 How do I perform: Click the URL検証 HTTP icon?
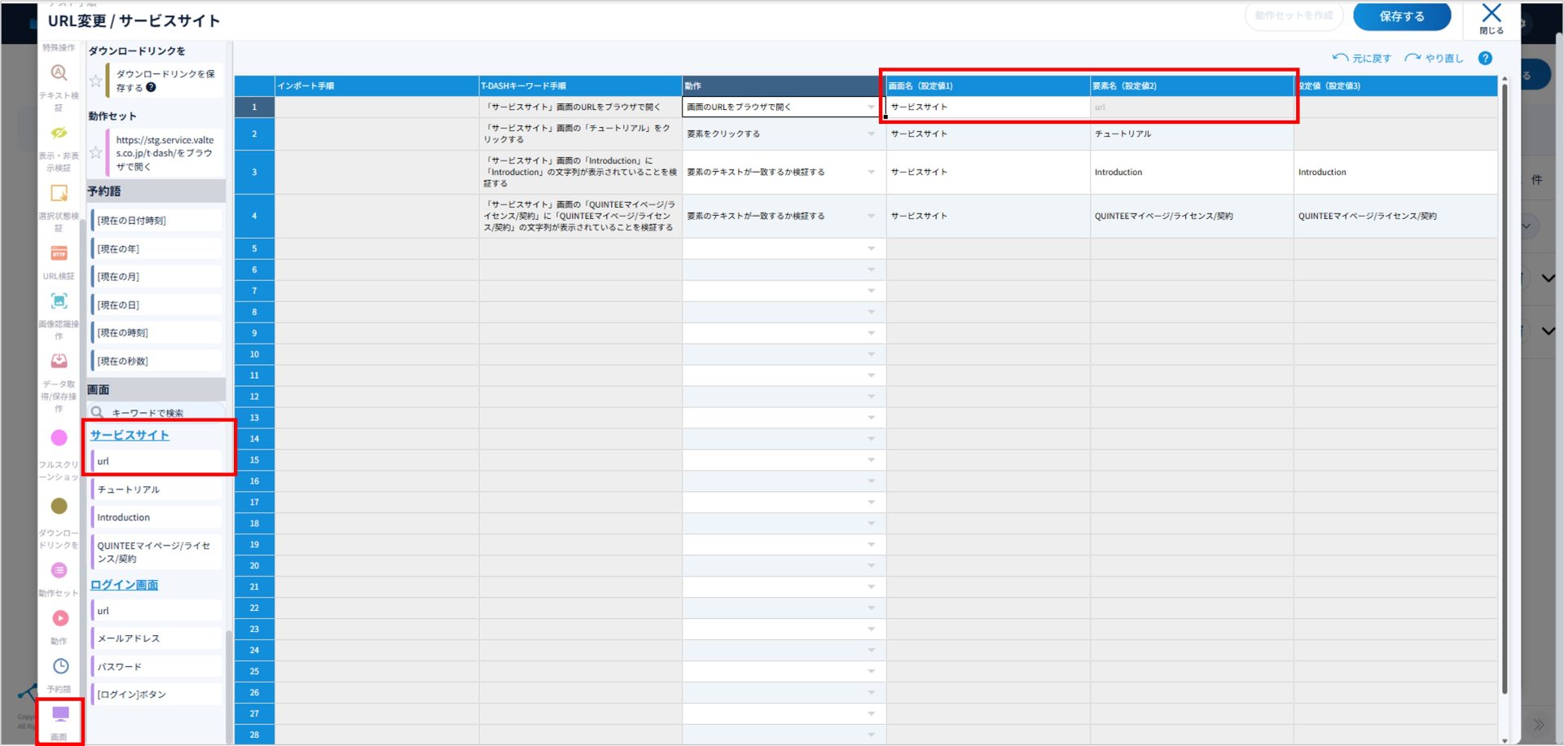click(x=59, y=254)
